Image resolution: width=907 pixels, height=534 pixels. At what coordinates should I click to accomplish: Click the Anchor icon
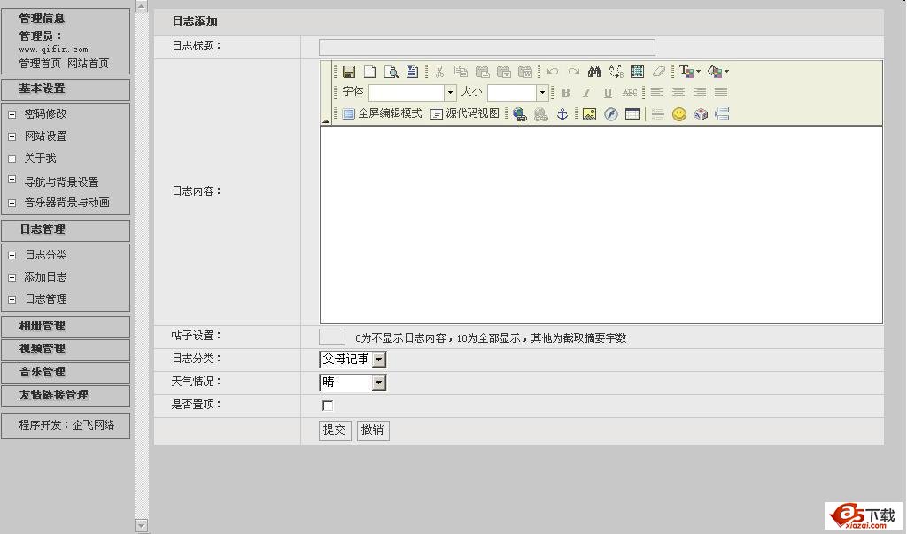562,114
